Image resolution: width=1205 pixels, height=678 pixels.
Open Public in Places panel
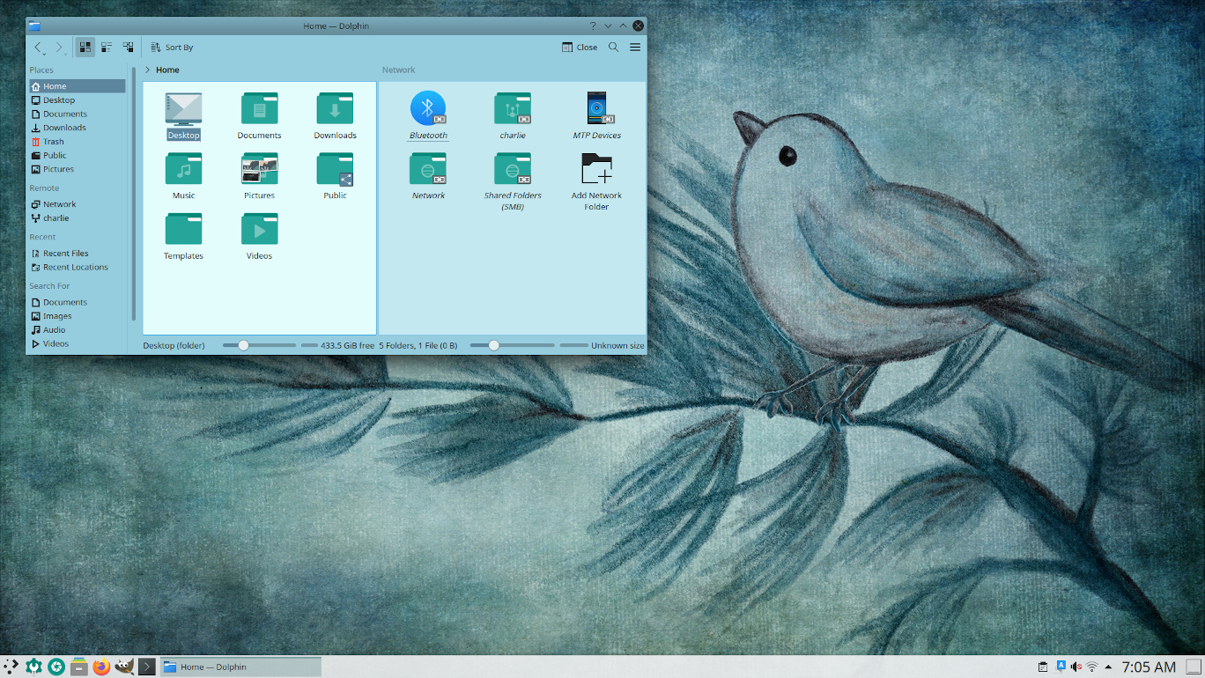[x=78, y=155]
